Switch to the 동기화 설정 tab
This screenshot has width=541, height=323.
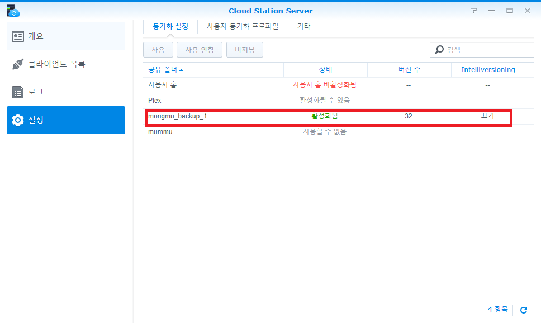point(170,27)
